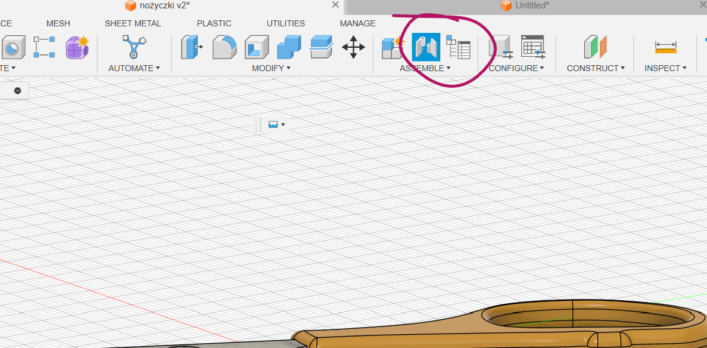The image size is (707, 348).
Task: Open the floating canvas toolbar dropdown arrow
Action: click(x=283, y=125)
